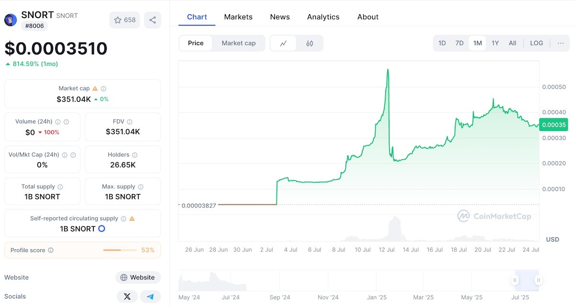Click the info icon after Volume (24h)
The height and width of the screenshot is (307, 575).
[58, 122]
